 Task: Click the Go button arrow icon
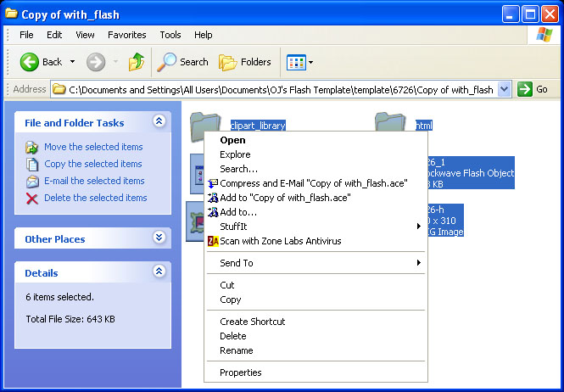tap(525, 89)
